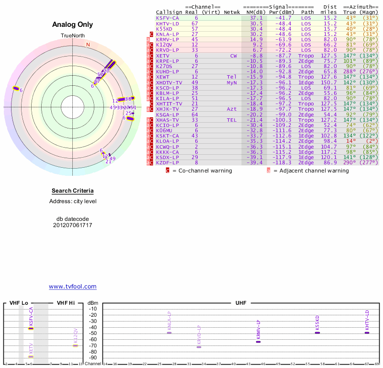The image size is (383, 368).
Task: Select the KCIO-LP callsign
Action: click(x=167, y=126)
